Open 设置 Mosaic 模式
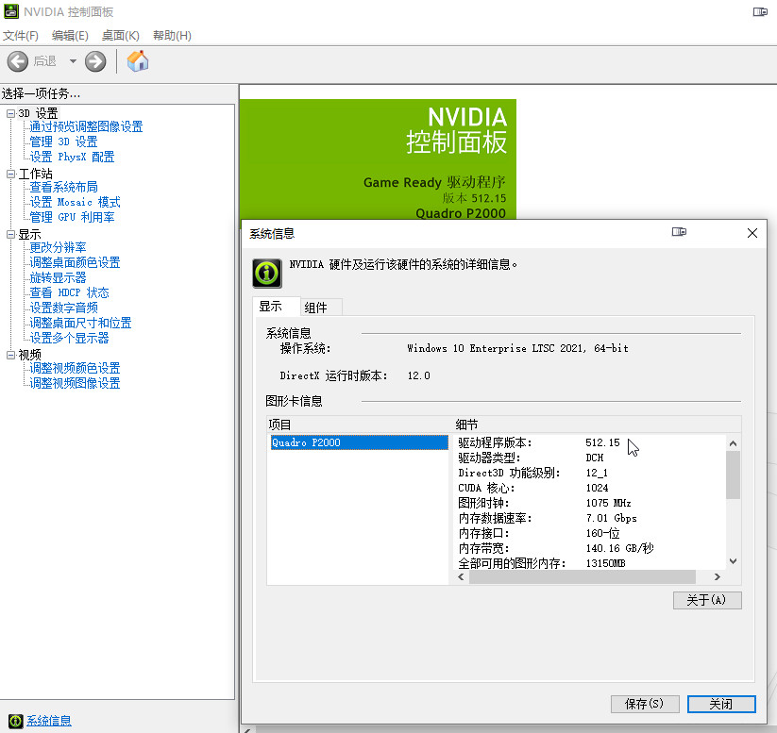777x733 pixels. click(x=75, y=202)
